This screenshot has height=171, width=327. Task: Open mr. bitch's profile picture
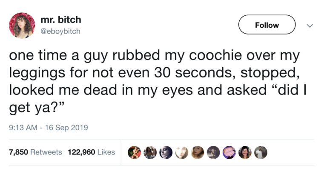point(22,25)
